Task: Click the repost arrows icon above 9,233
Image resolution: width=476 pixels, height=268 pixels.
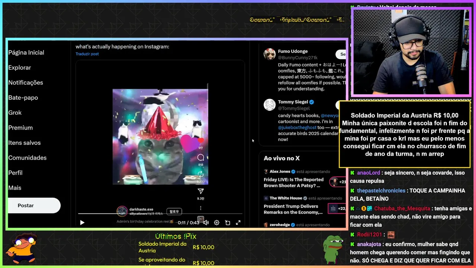Action: click(x=200, y=174)
